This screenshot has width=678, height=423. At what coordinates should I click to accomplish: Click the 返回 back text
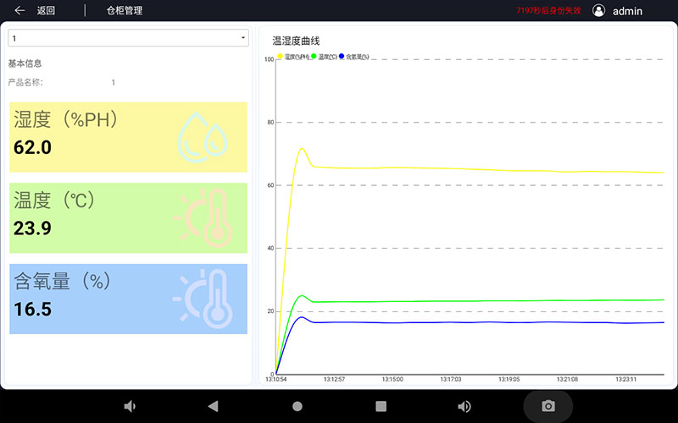pyautogui.click(x=46, y=11)
